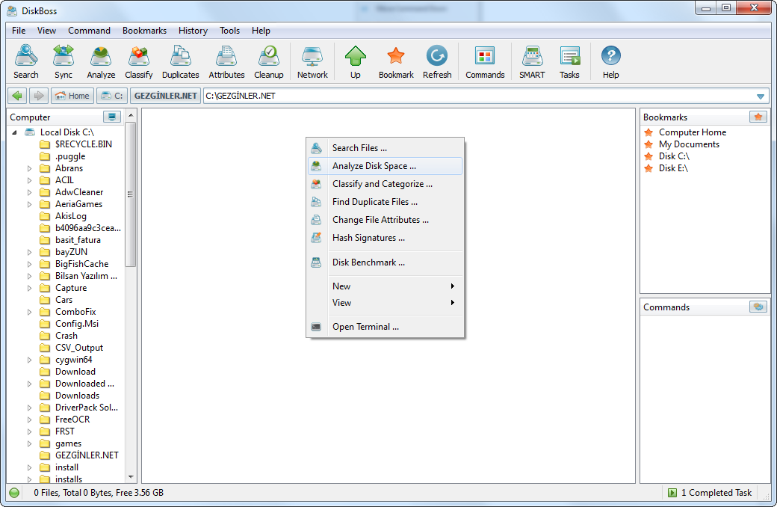Viewport: 777px width, 507px height.
Task: Open the Attributes tool
Action: pos(226,62)
